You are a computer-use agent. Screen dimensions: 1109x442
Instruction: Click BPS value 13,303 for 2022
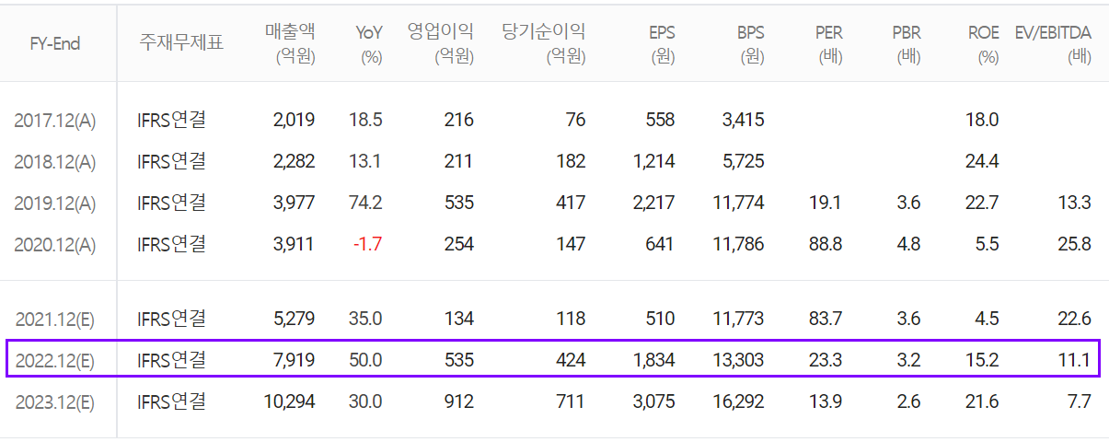pos(739,359)
